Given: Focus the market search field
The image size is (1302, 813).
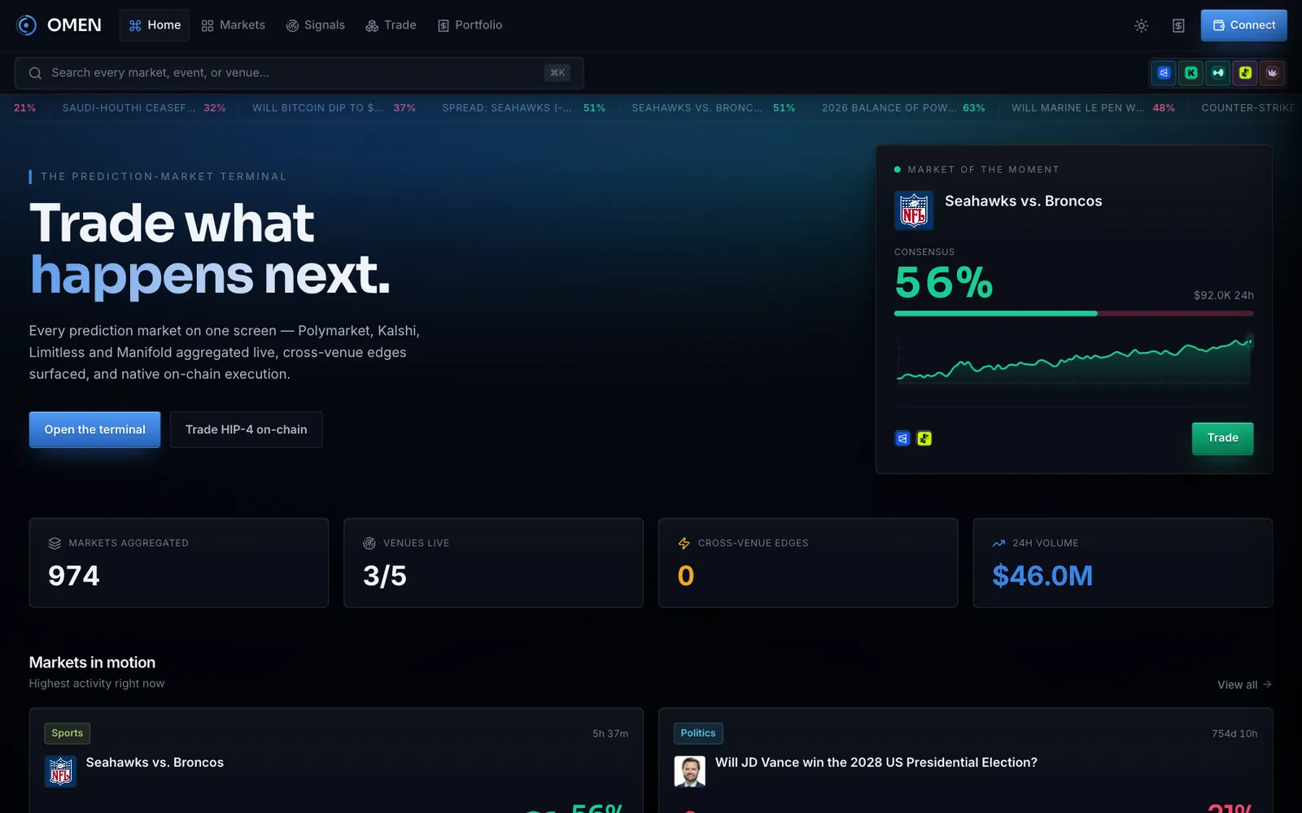Looking at the screenshot, I should 299,73.
